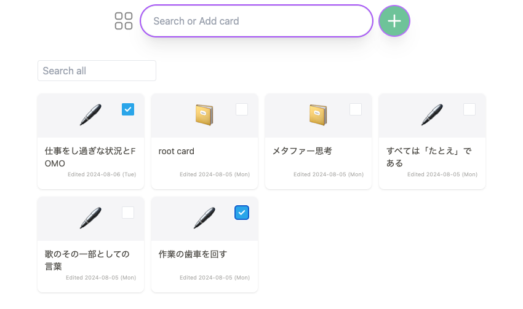Click pen icon on 歌のその一部としての言葉 card
This screenshot has width=523, height=309.
(x=90, y=218)
